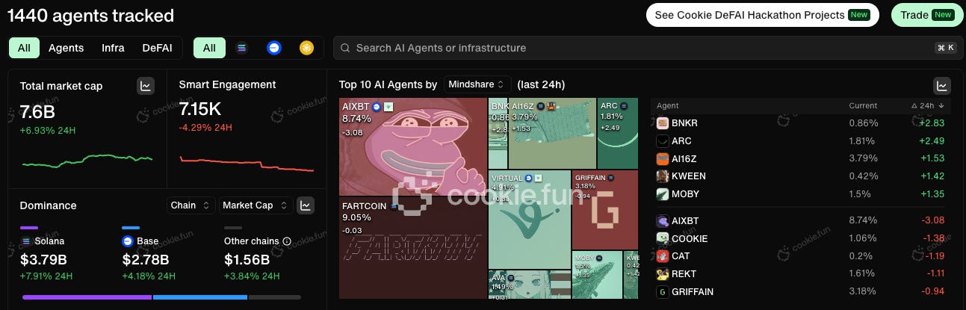Click the KWEEN agent avatar in table
Viewport: 966px width, 310px height.
(x=662, y=176)
